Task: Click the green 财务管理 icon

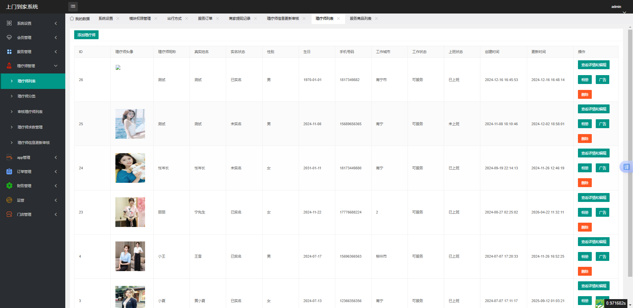Action: click(x=9, y=186)
